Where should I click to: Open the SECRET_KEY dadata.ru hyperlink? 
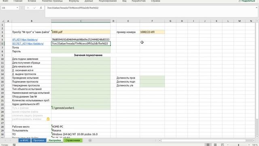point(28,44)
